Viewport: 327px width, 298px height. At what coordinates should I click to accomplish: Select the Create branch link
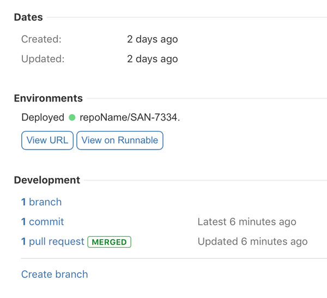(55, 274)
